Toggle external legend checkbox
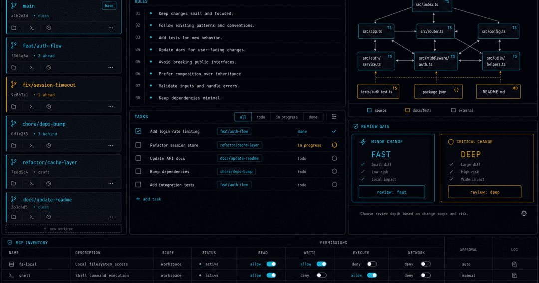The width and height of the screenshot is (539, 283). 453,110
